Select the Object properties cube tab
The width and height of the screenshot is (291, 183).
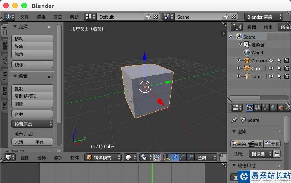281,108
